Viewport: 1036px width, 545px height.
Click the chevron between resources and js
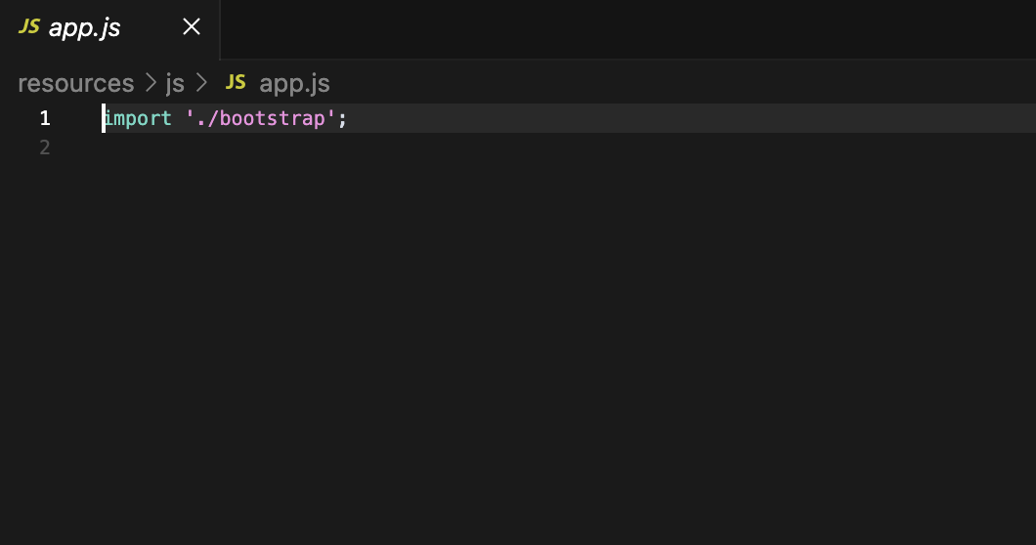point(151,83)
